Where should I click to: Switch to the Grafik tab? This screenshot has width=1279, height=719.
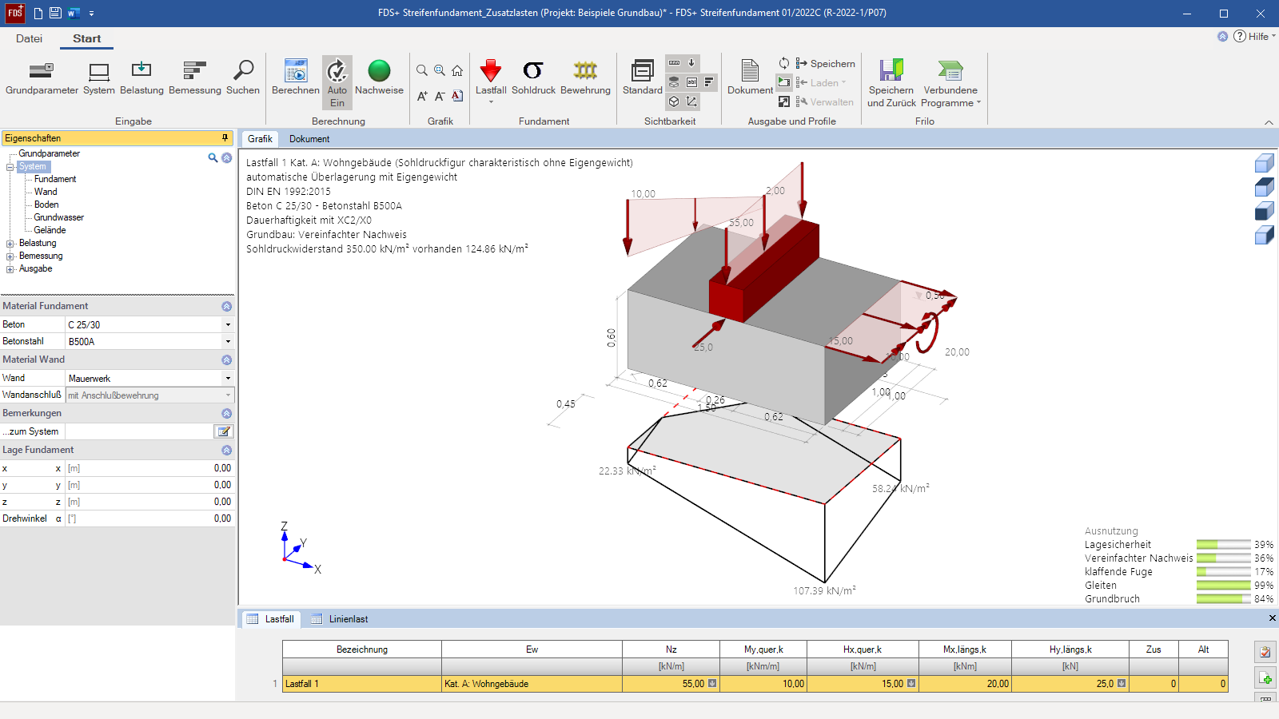260,139
